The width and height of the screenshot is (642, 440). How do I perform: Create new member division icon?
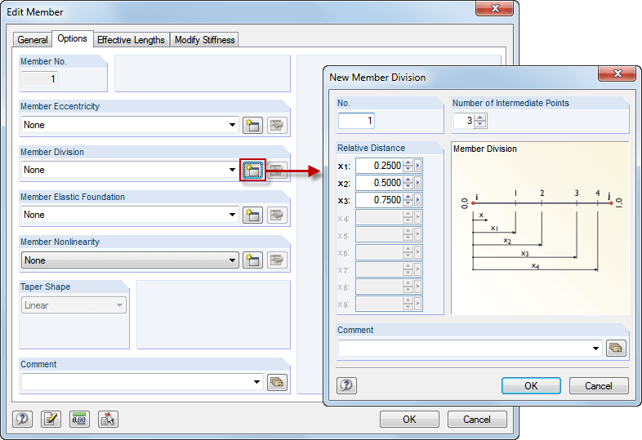coord(252,170)
